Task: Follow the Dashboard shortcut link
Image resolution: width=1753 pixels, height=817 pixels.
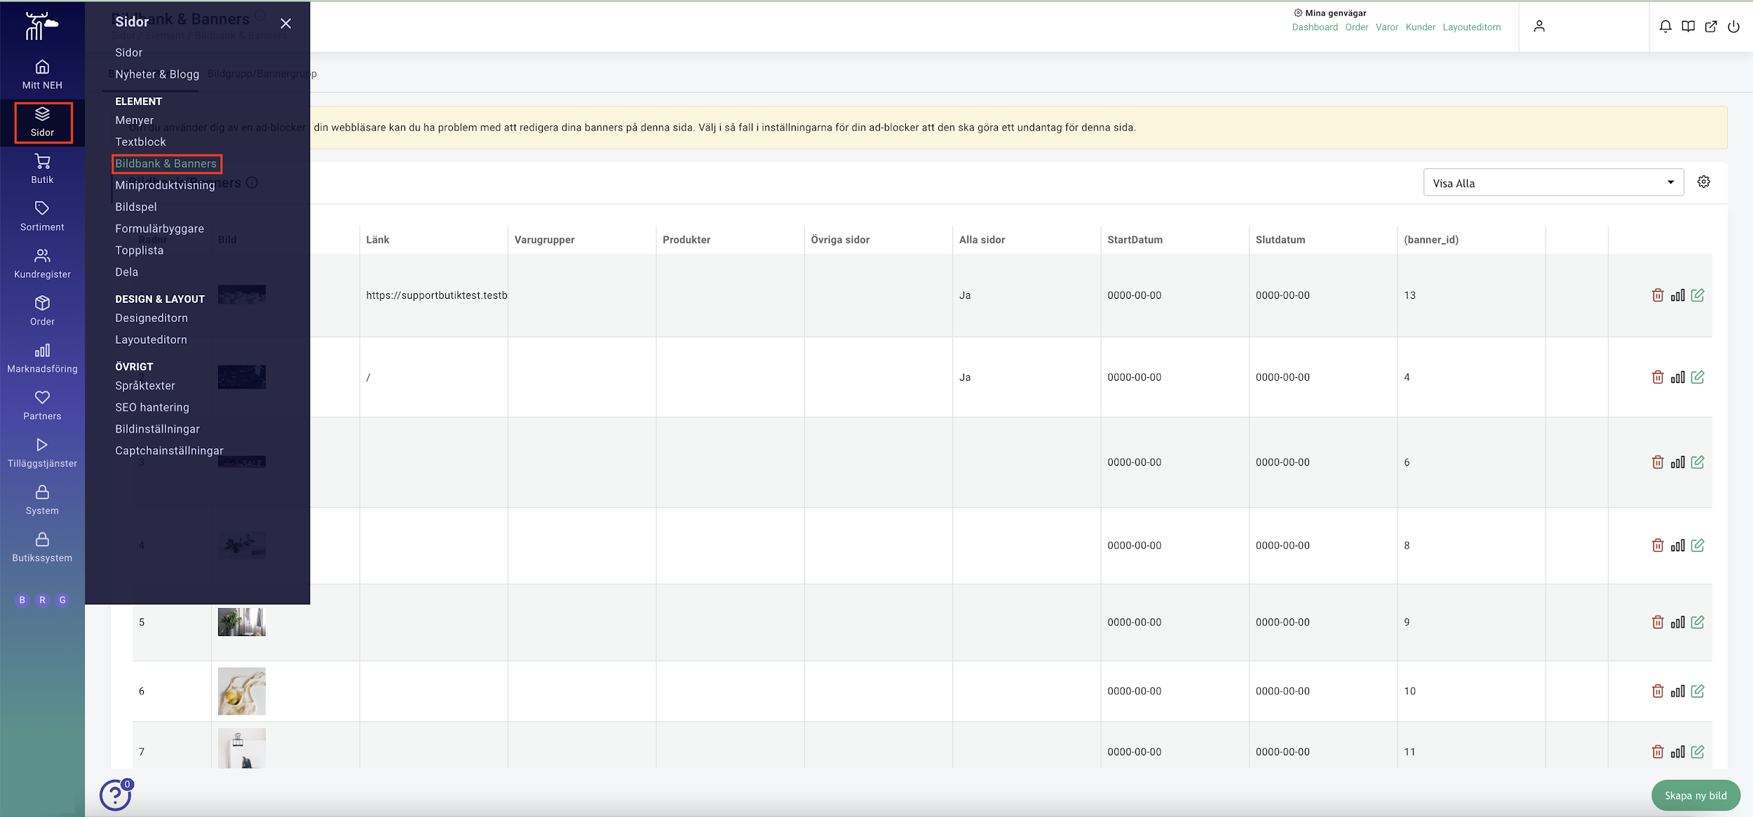Action: click(1315, 27)
